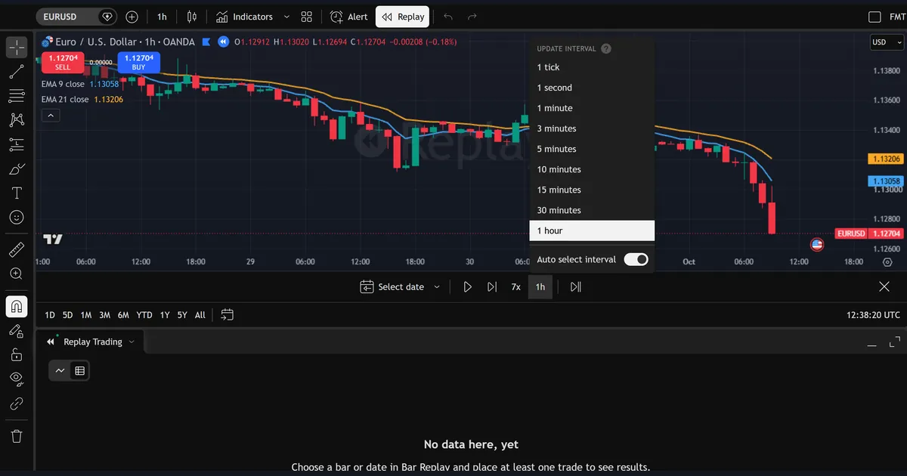Activate the zoom in tool
This screenshot has width=907, height=476.
pos(17,274)
